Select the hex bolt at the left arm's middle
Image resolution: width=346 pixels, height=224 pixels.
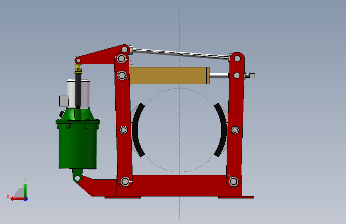(124, 130)
